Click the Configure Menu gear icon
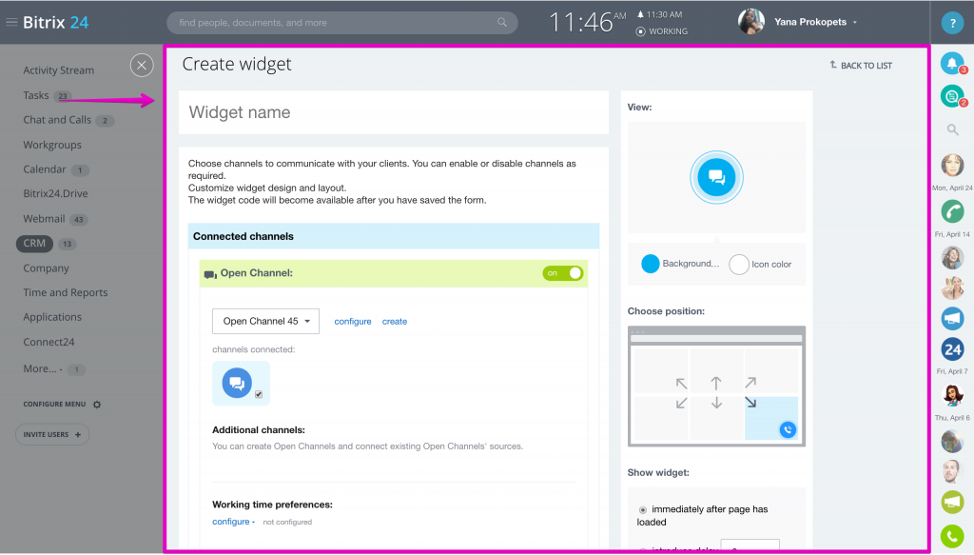The width and height of the screenshot is (974, 555). click(97, 405)
